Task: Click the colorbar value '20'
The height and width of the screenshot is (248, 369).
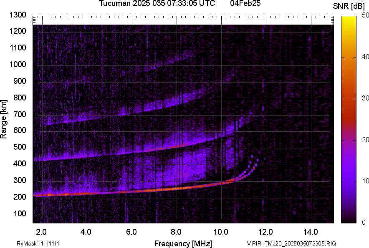Action: (x=366, y=140)
